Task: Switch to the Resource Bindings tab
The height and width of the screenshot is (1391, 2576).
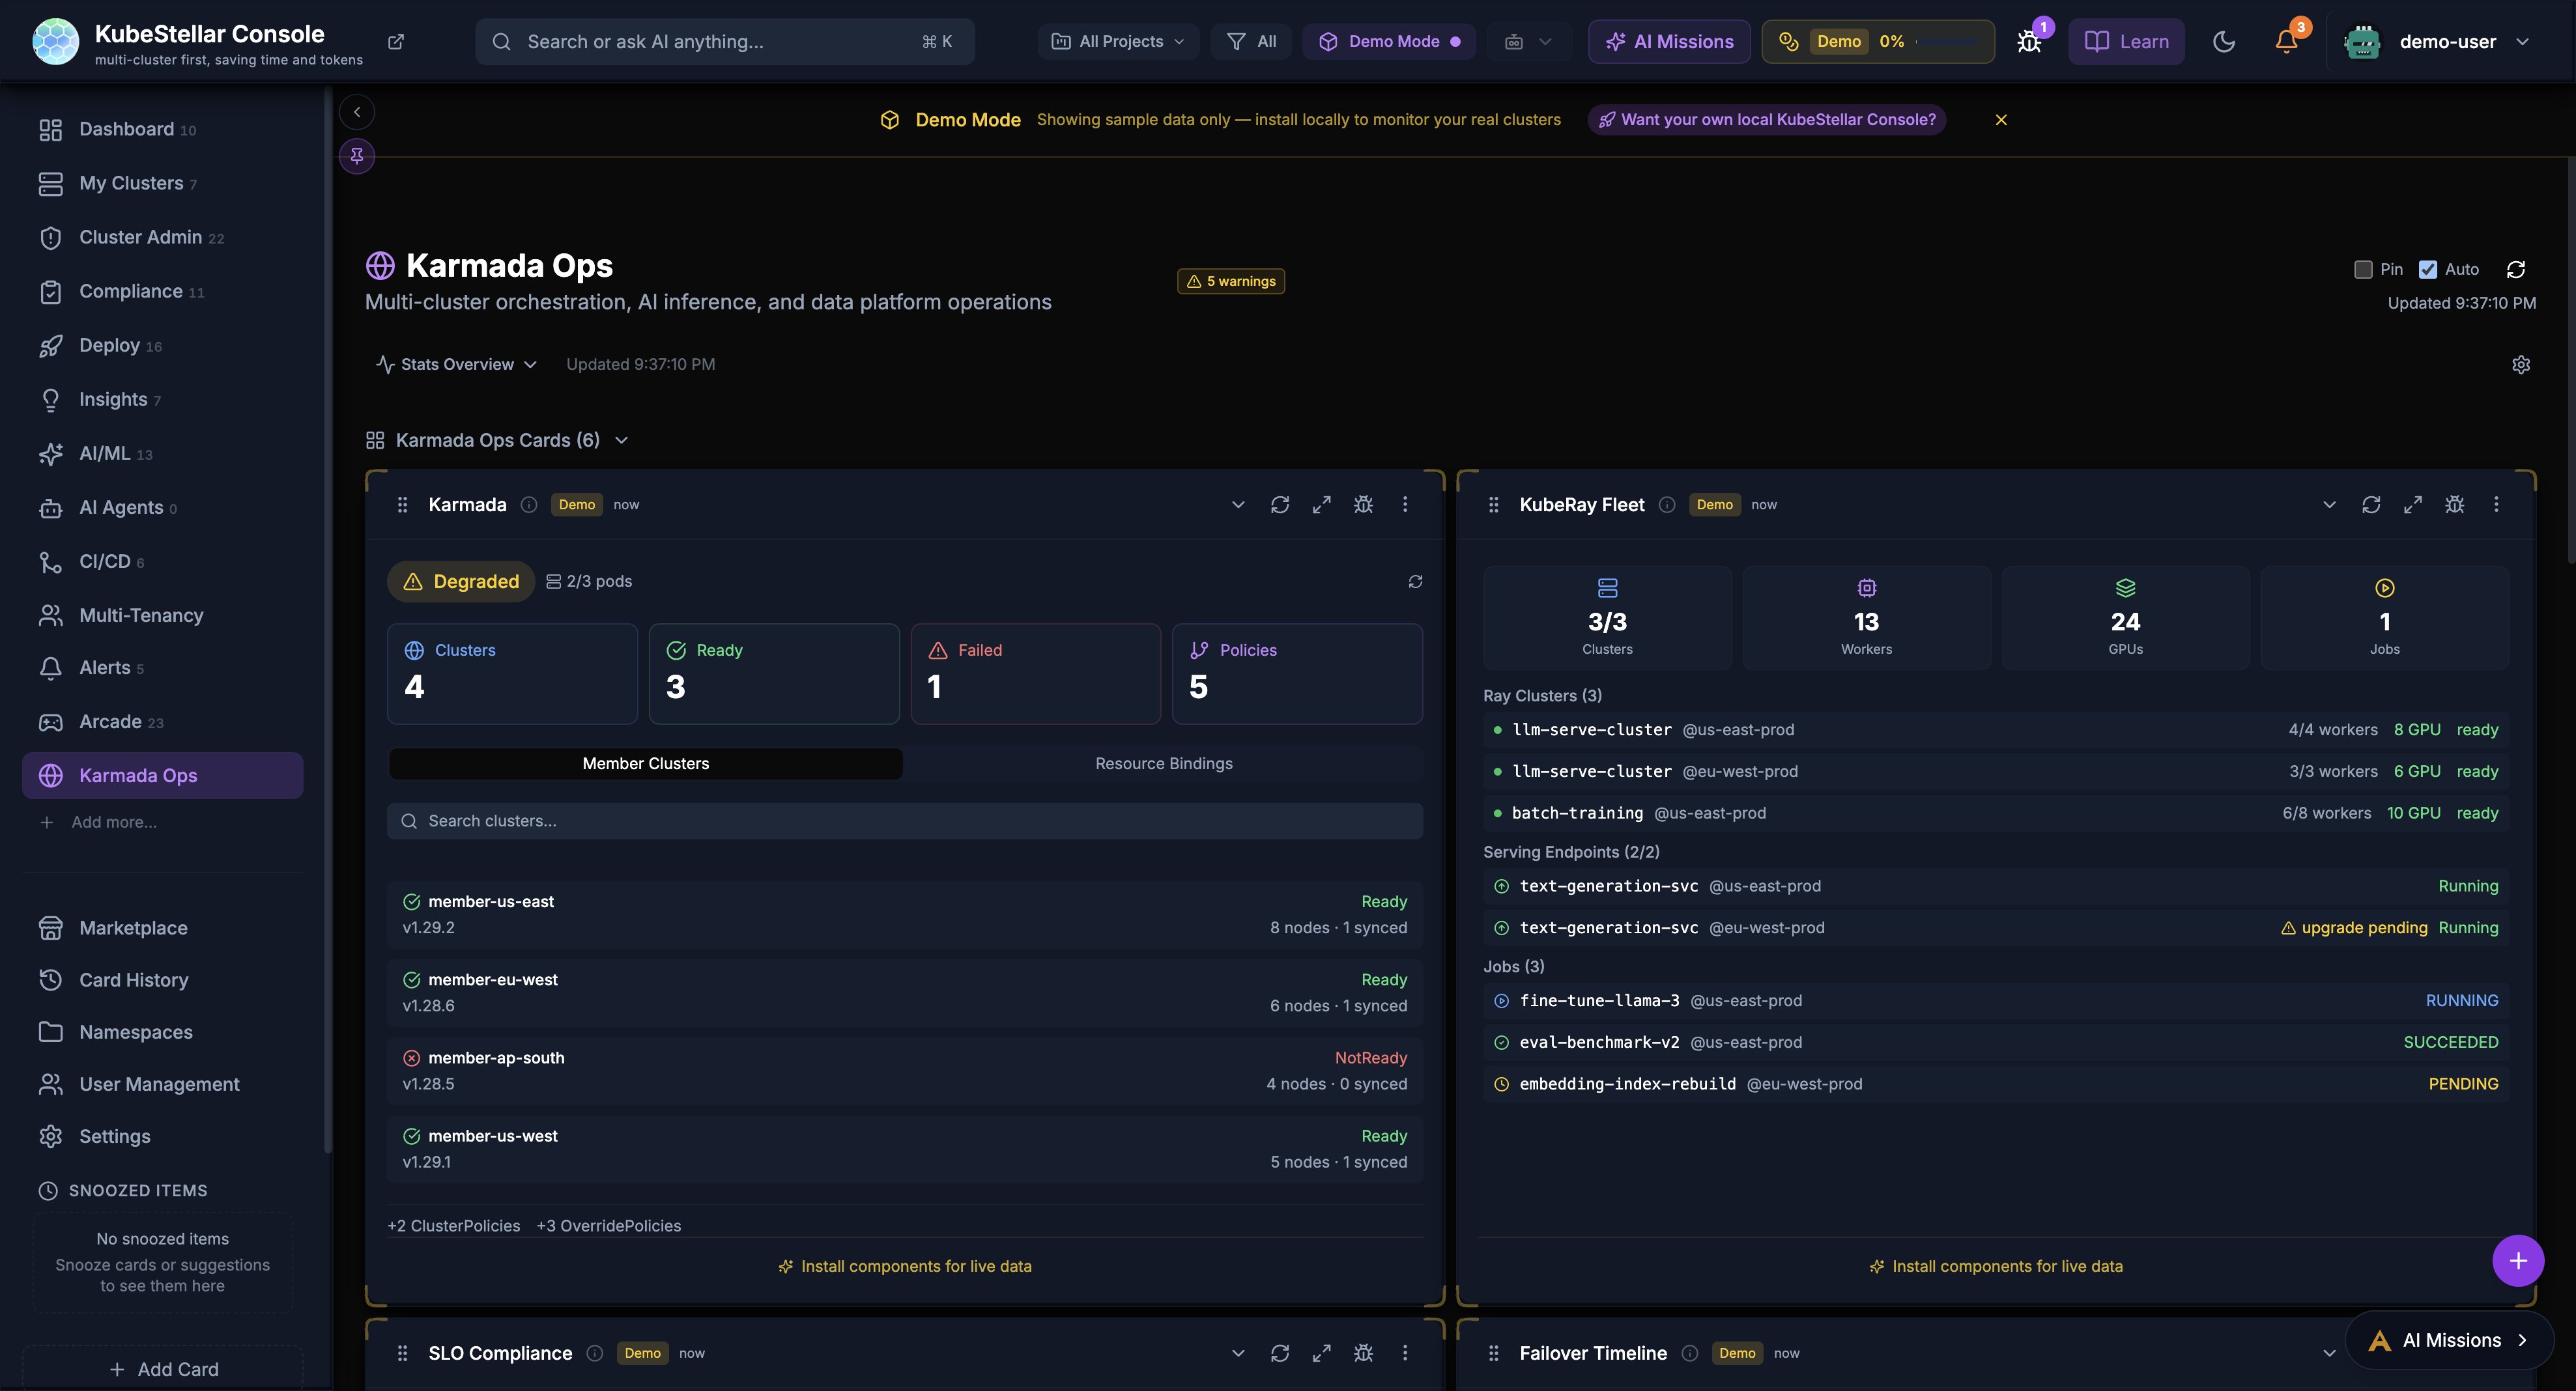Action: pos(1163,763)
